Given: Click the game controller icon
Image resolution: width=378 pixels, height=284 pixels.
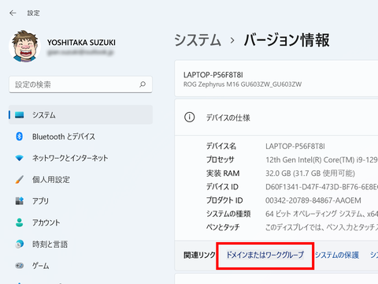Looking at the screenshot, I should [x=20, y=266].
